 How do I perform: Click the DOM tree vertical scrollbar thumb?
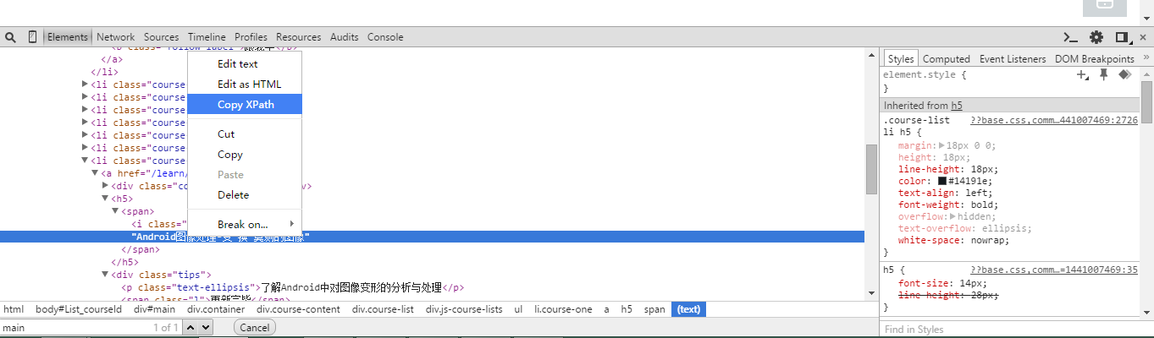(870, 169)
